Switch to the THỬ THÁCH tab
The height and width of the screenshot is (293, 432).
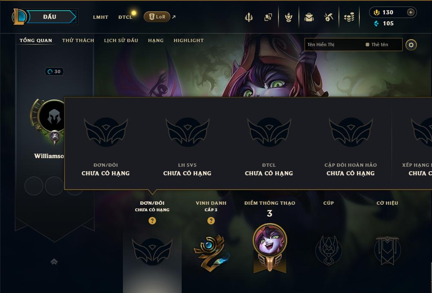coord(78,40)
